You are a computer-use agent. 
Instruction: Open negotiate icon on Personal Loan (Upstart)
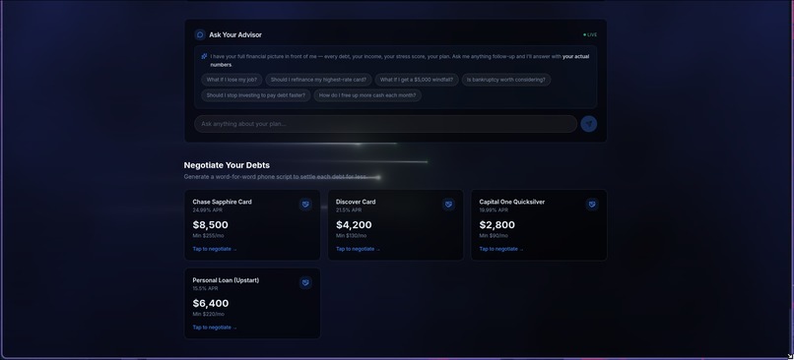(304, 282)
